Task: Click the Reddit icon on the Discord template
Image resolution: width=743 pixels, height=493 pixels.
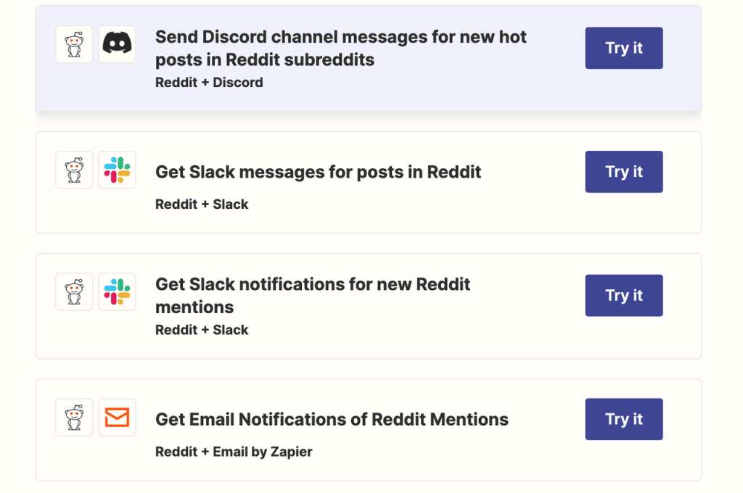Action: pyautogui.click(x=74, y=44)
